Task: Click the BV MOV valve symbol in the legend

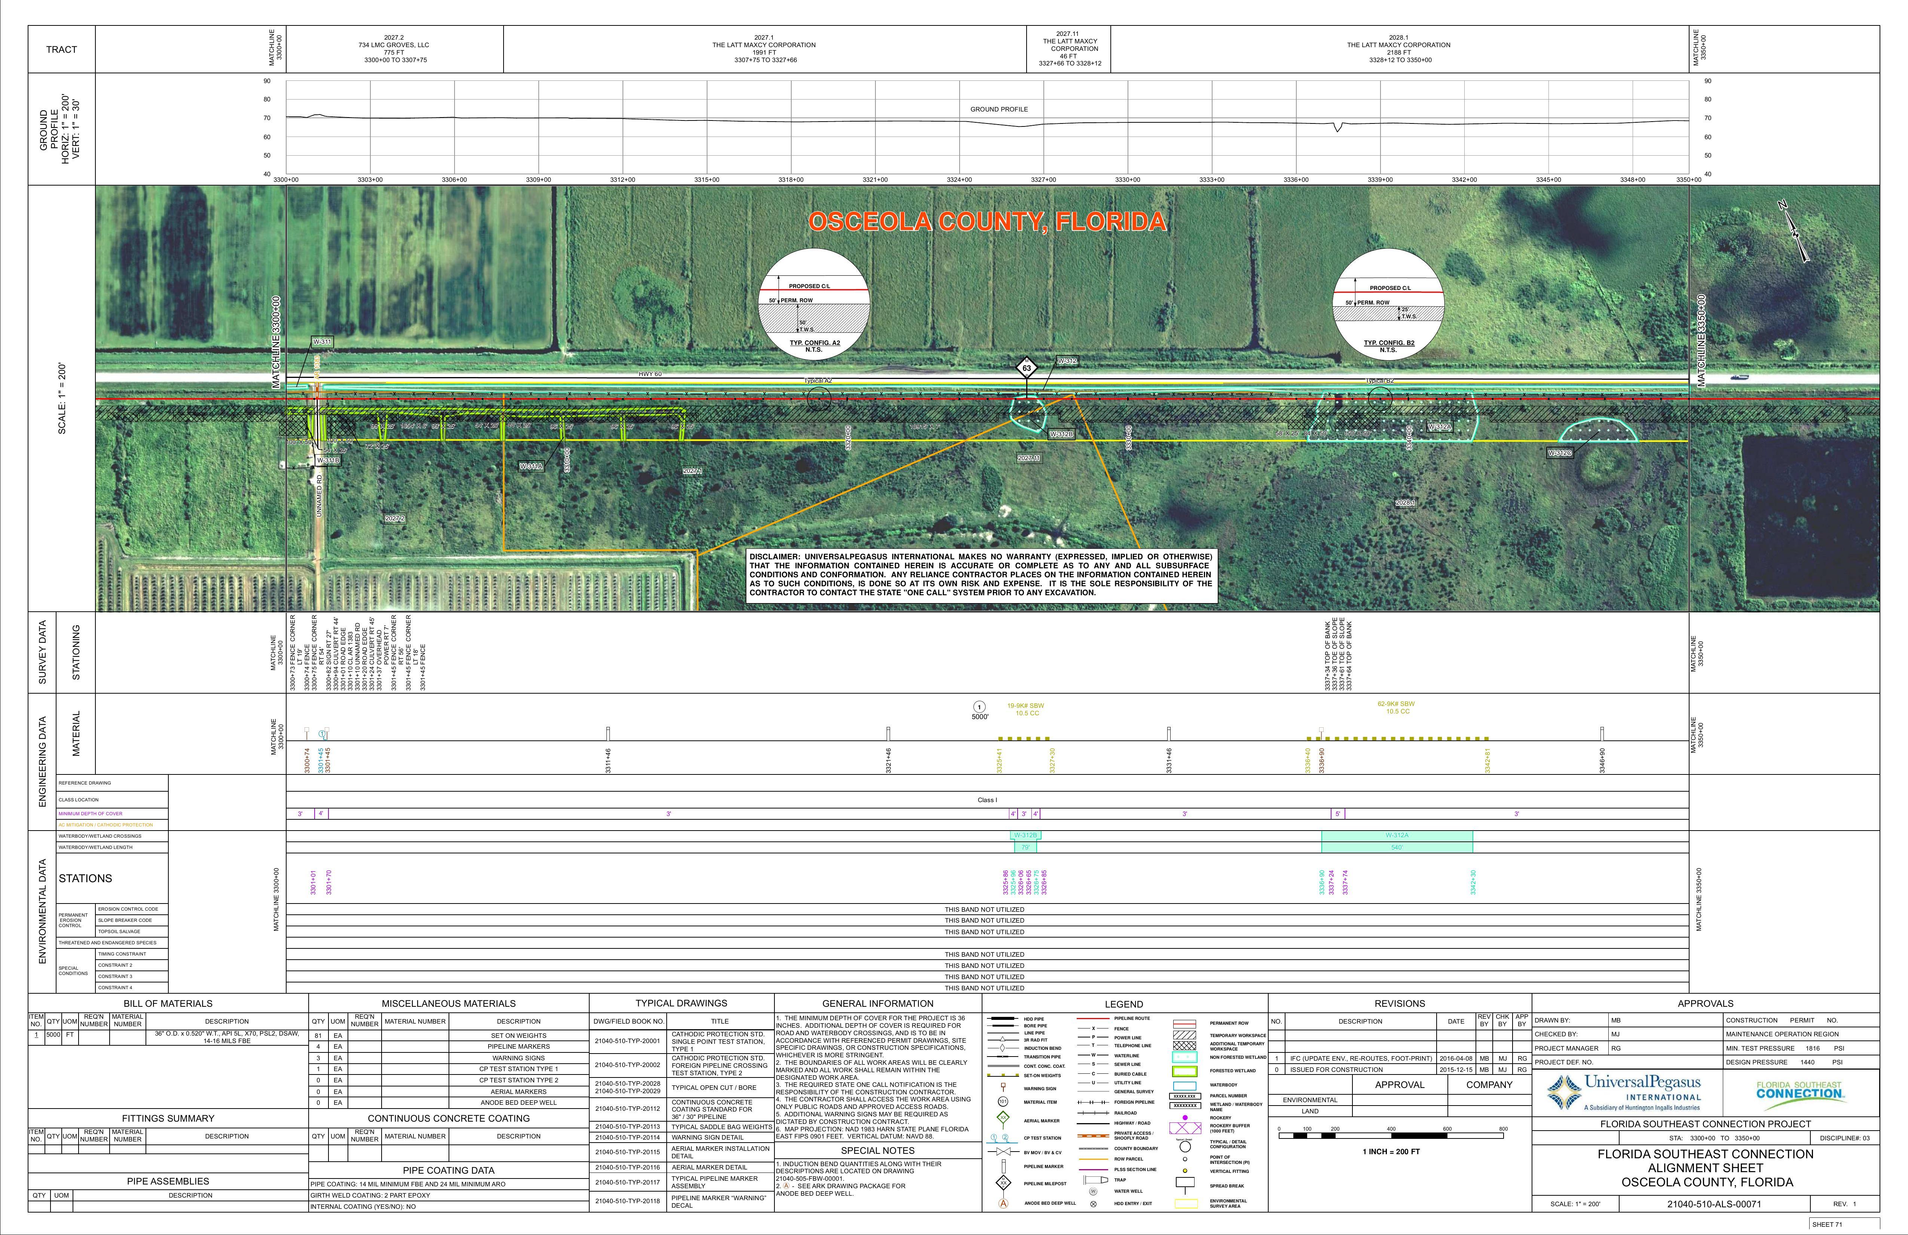Action: click(1004, 1152)
